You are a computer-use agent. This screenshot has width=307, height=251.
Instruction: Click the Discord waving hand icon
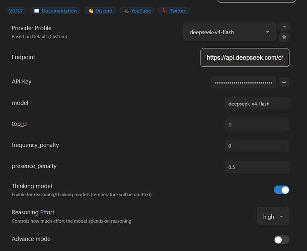pos(91,11)
